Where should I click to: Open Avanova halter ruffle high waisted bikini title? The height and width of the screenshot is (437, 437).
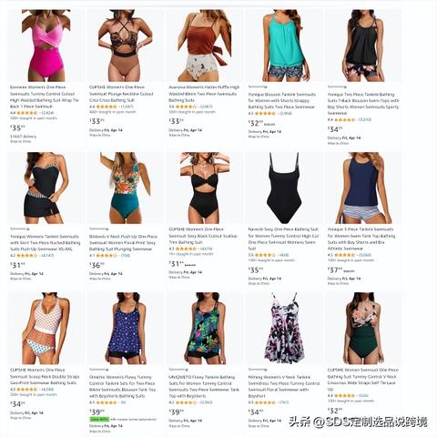(204, 94)
